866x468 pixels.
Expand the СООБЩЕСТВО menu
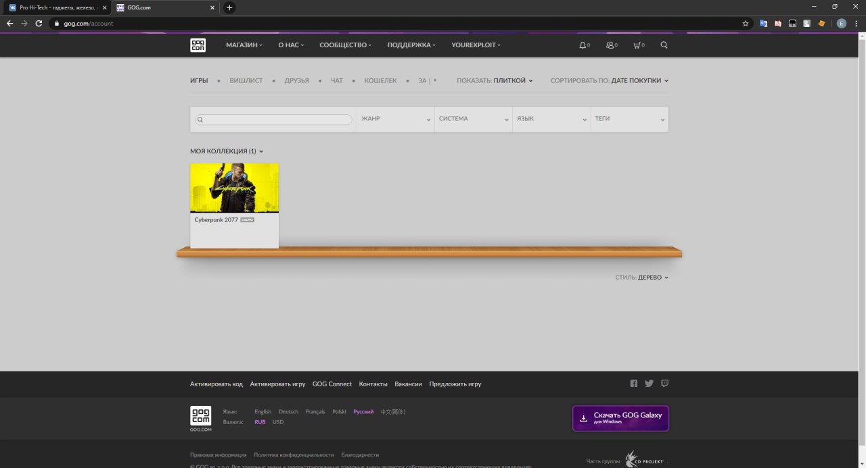[x=346, y=45]
